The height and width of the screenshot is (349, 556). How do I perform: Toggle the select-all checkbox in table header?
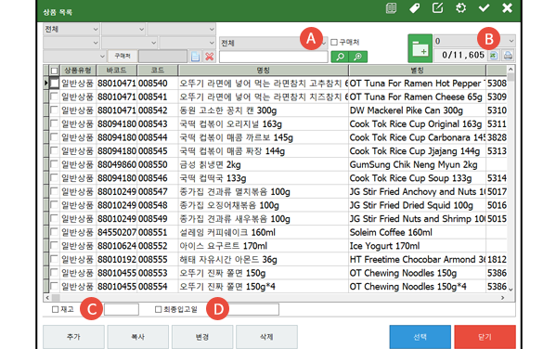pyautogui.click(x=54, y=71)
